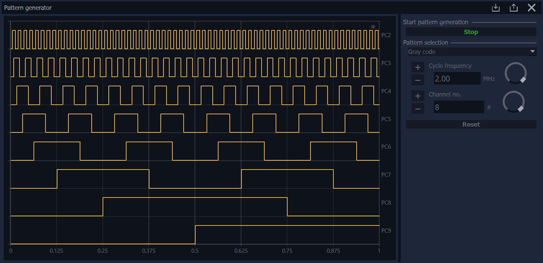This screenshot has height=263, width=543.
Task: Click the channel number rotary knob
Action: (x=513, y=102)
